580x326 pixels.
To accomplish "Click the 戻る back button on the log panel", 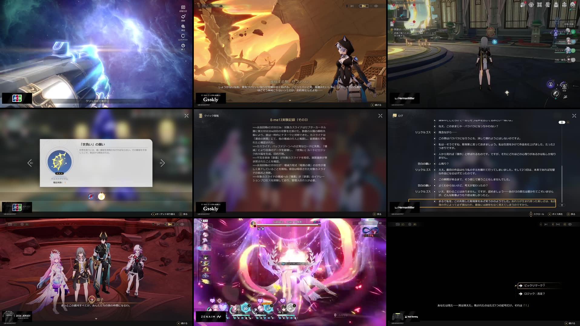I will 572,214.
